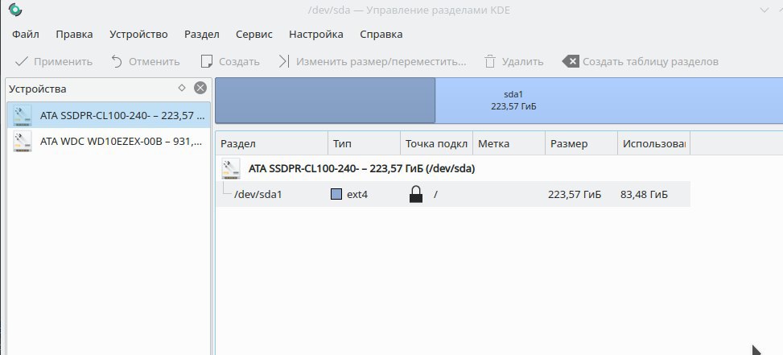This screenshot has width=783, height=355.
Task: Click the lock icon on /dev/sda1 row
Action: (x=415, y=194)
